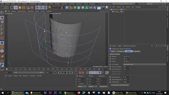
Task: Click Render to Picture Viewer icon
Action: (58, 8)
